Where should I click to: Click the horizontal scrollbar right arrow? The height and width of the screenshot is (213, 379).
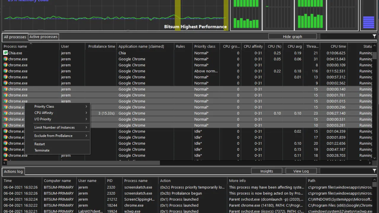point(370,163)
